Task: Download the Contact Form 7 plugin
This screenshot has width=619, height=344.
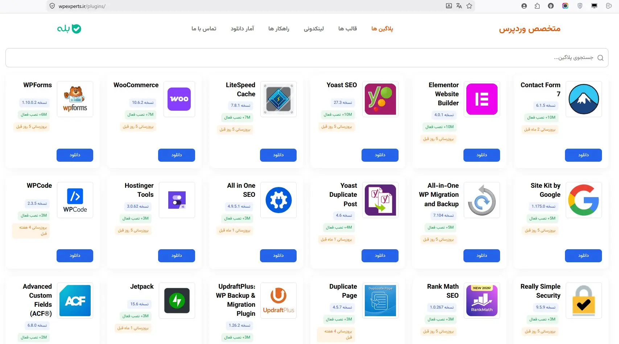Action: [583, 155]
